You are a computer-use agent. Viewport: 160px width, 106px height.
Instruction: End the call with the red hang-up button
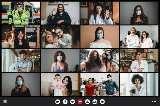click(80, 102)
